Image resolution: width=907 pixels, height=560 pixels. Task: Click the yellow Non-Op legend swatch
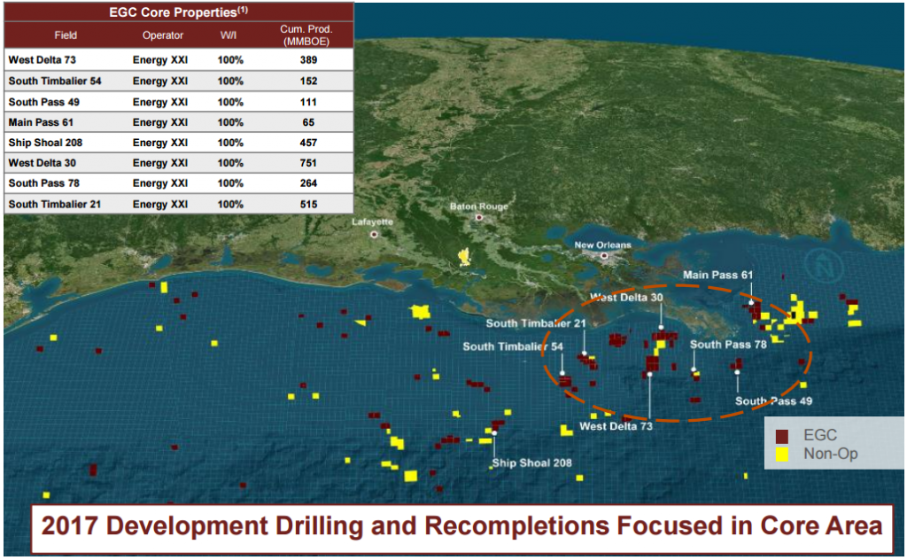click(x=782, y=455)
